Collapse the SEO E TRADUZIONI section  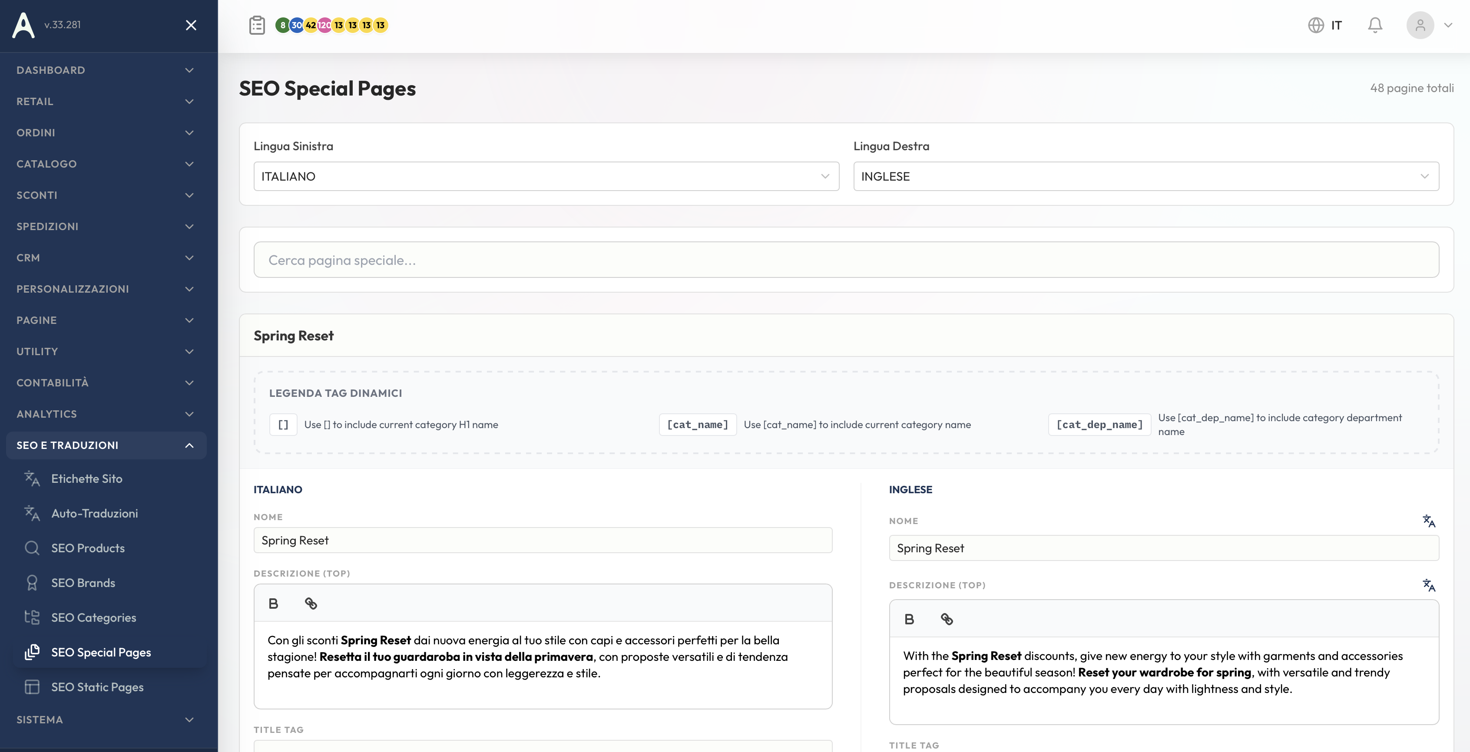click(106, 445)
